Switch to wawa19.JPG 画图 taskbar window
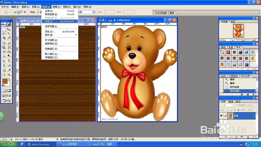 102,144
